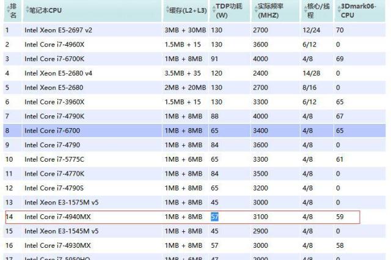Click the TDP value 120
Image resolution: width=391 pixels, height=260 pixels.
pyautogui.click(x=216, y=73)
